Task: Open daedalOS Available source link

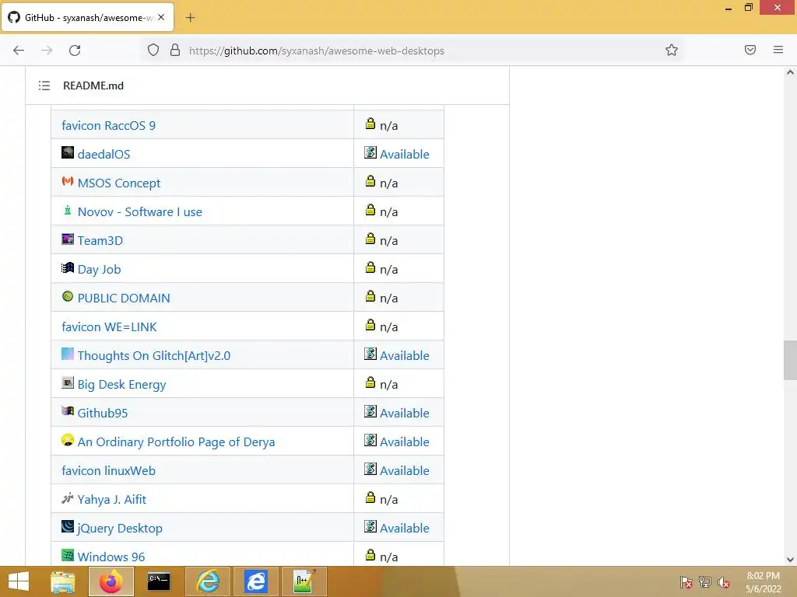Action: [405, 155]
